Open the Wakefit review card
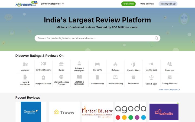 (164, 112)
